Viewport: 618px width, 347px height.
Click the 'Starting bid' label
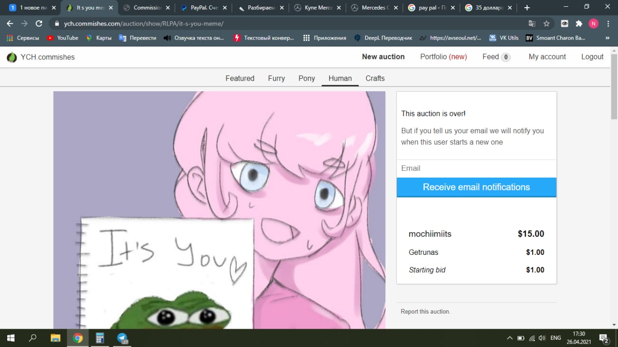coord(427,270)
